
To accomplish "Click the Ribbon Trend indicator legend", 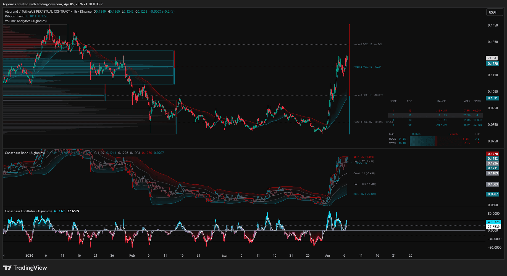I will coord(15,16).
